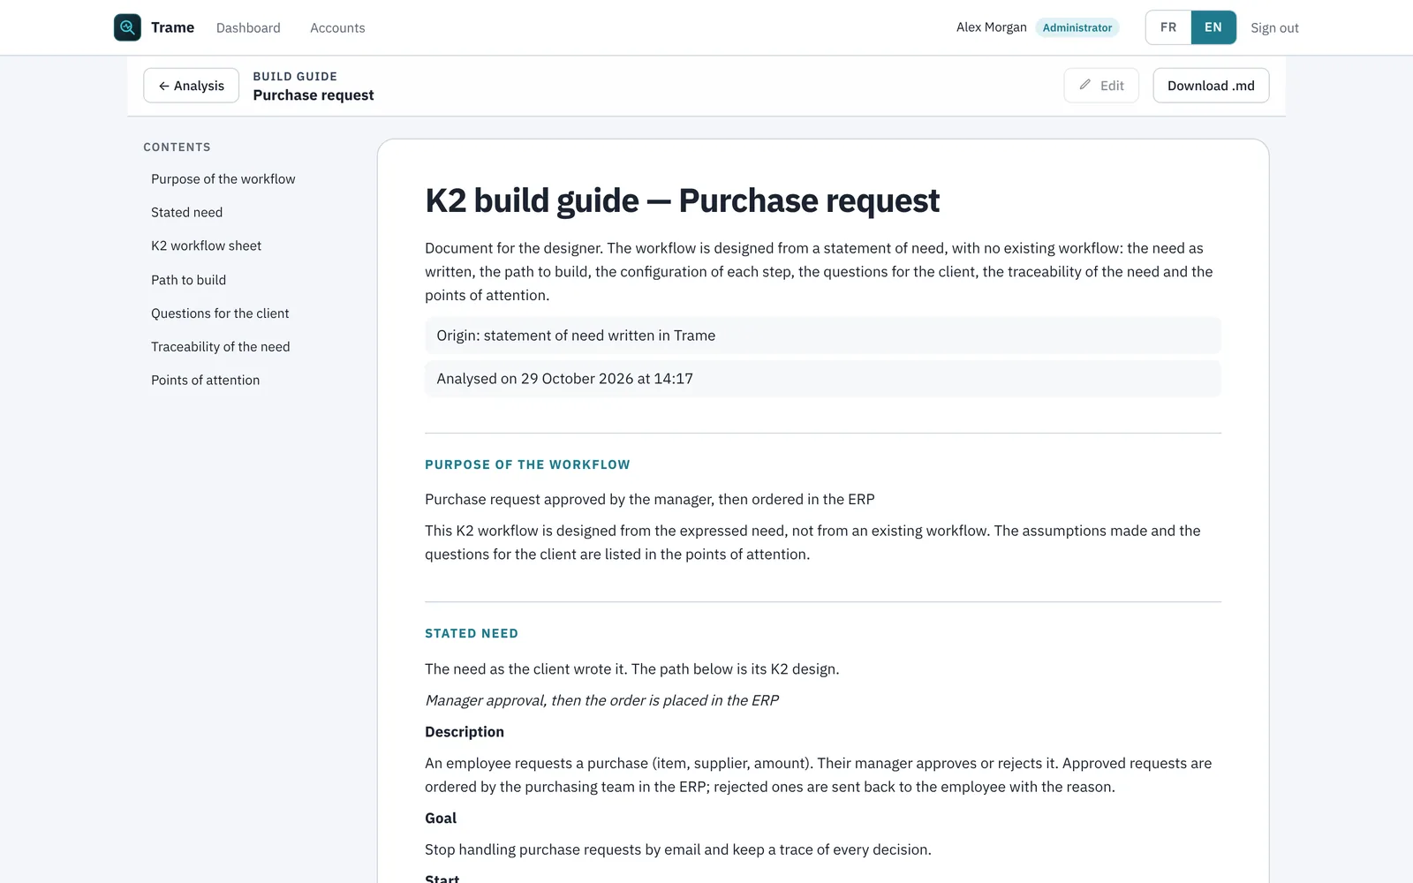Image resolution: width=1413 pixels, height=883 pixels.
Task: Go to Path to build section
Action: (x=189, y=280)
